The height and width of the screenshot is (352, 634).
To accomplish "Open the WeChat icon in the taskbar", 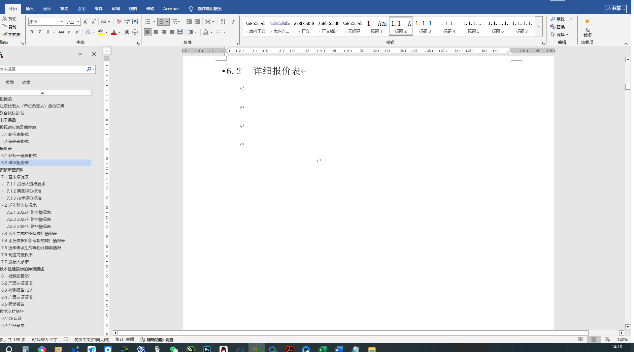I will (174, 349).
